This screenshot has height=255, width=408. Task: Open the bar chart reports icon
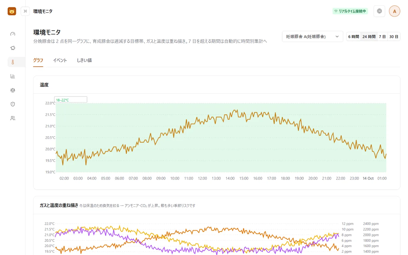pos(13,76)
